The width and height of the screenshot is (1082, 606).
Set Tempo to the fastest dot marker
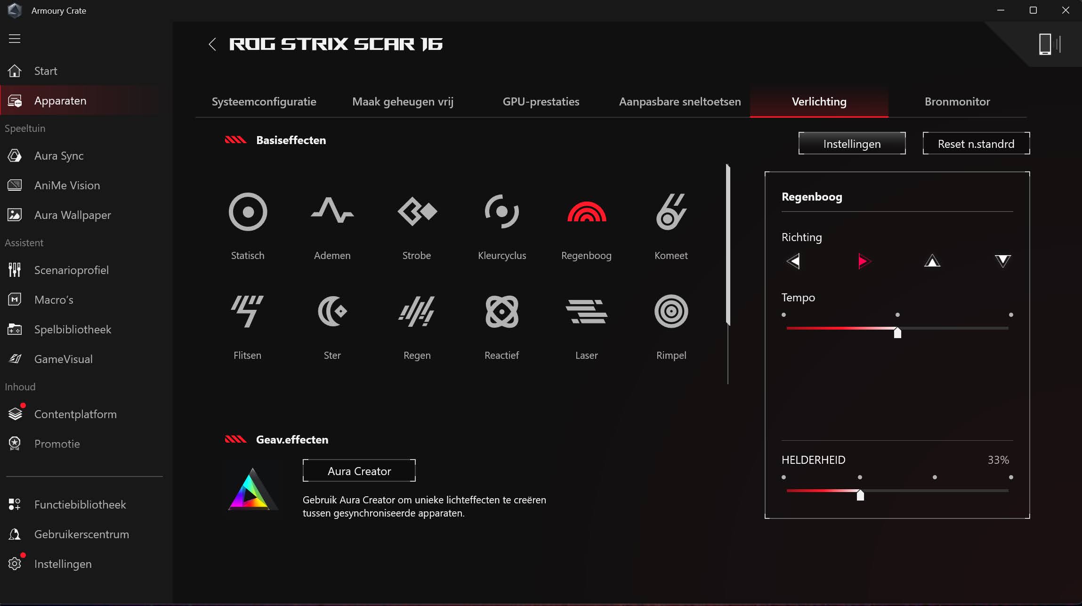1011,315
